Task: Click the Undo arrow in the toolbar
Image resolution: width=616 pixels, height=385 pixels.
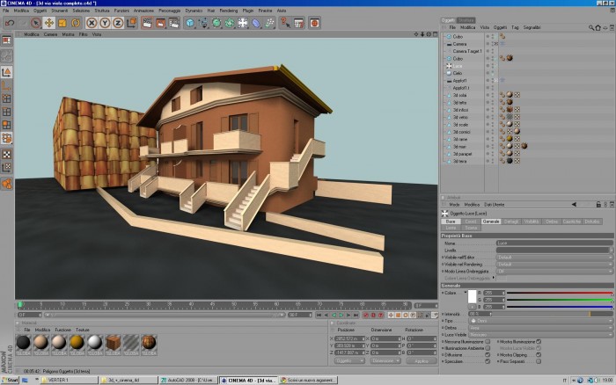Action: (10, 23)
